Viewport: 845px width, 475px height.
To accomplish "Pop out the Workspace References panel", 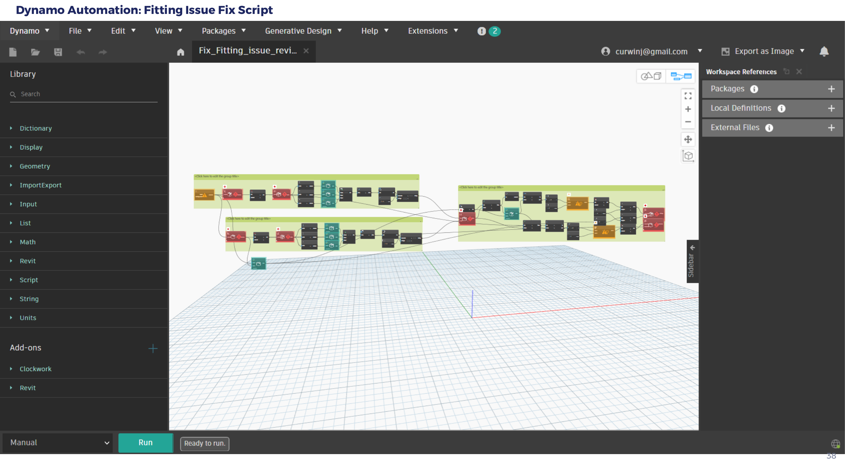I will coord(787,72).
